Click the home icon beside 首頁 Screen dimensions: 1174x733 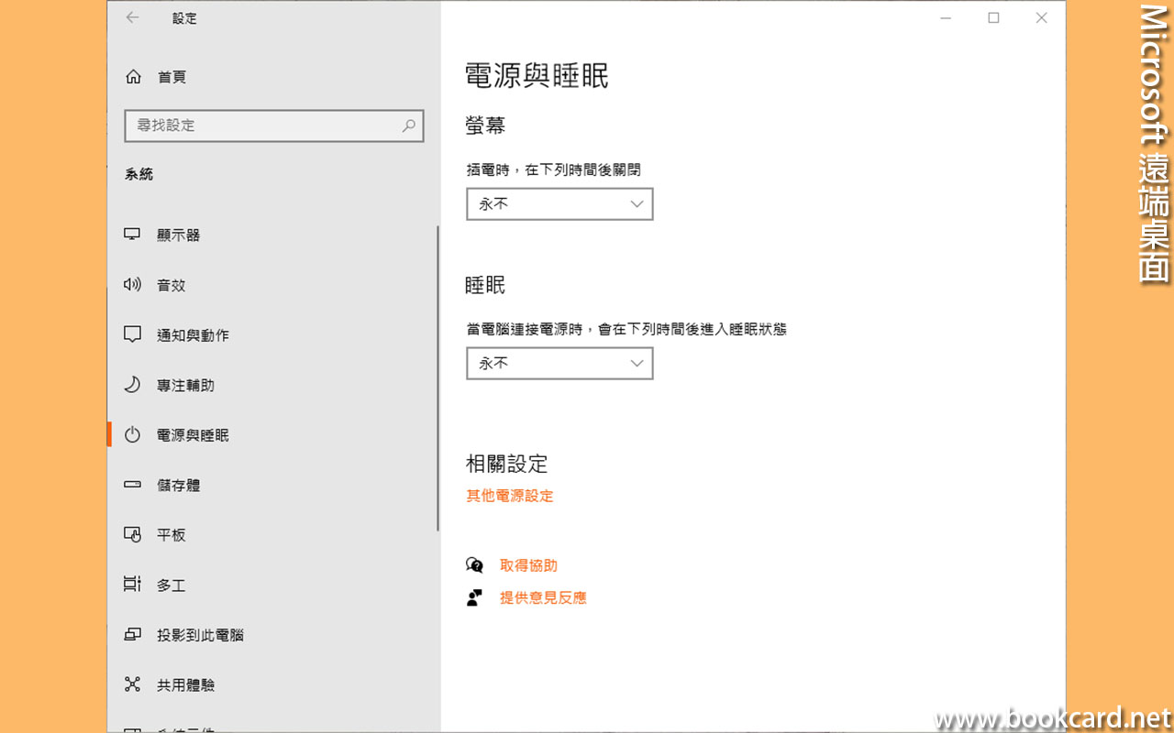pos(133,77)
